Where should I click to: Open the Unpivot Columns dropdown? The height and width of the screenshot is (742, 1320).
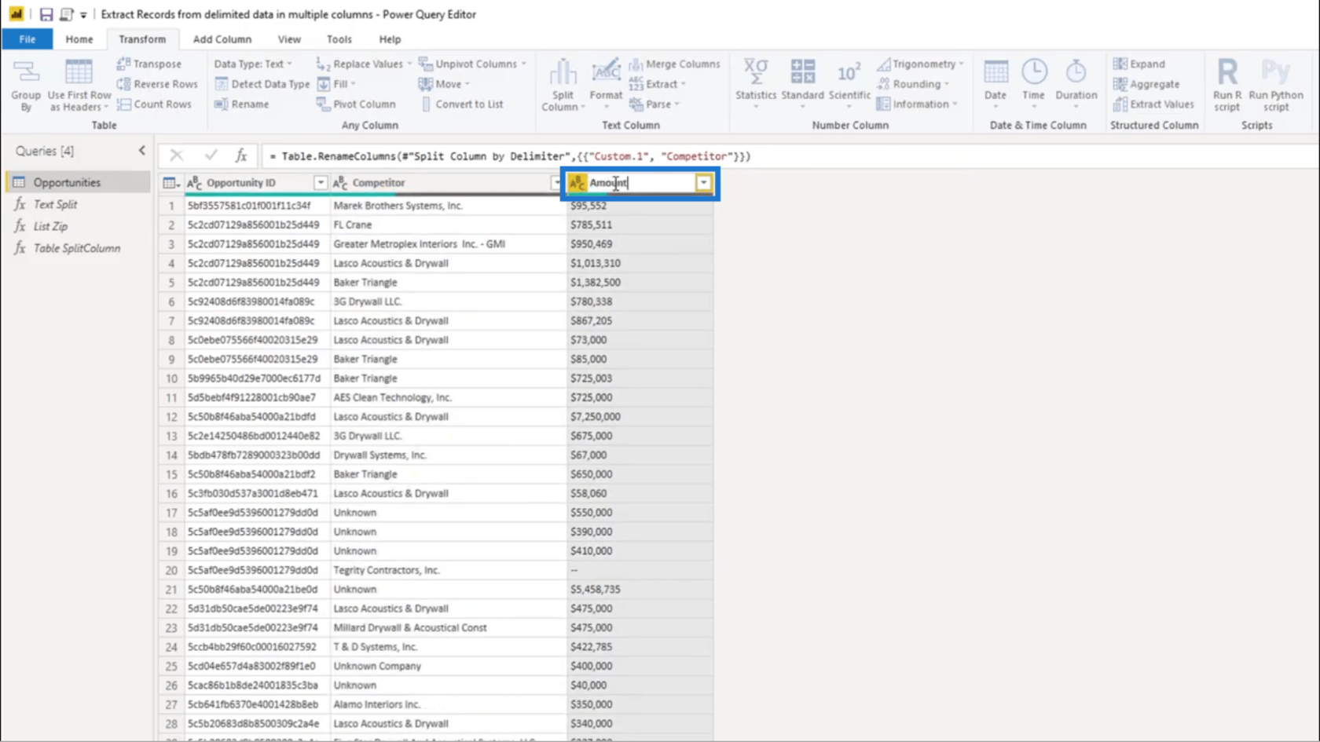tap(472, 64)
